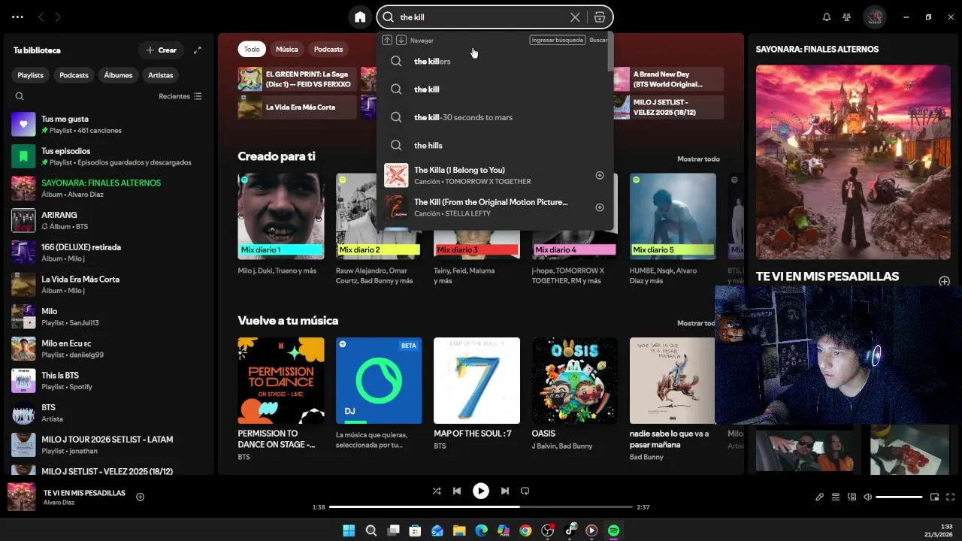Adjust the volume slider
Viewport: 962px width, 541px height.
pos(899,497)
